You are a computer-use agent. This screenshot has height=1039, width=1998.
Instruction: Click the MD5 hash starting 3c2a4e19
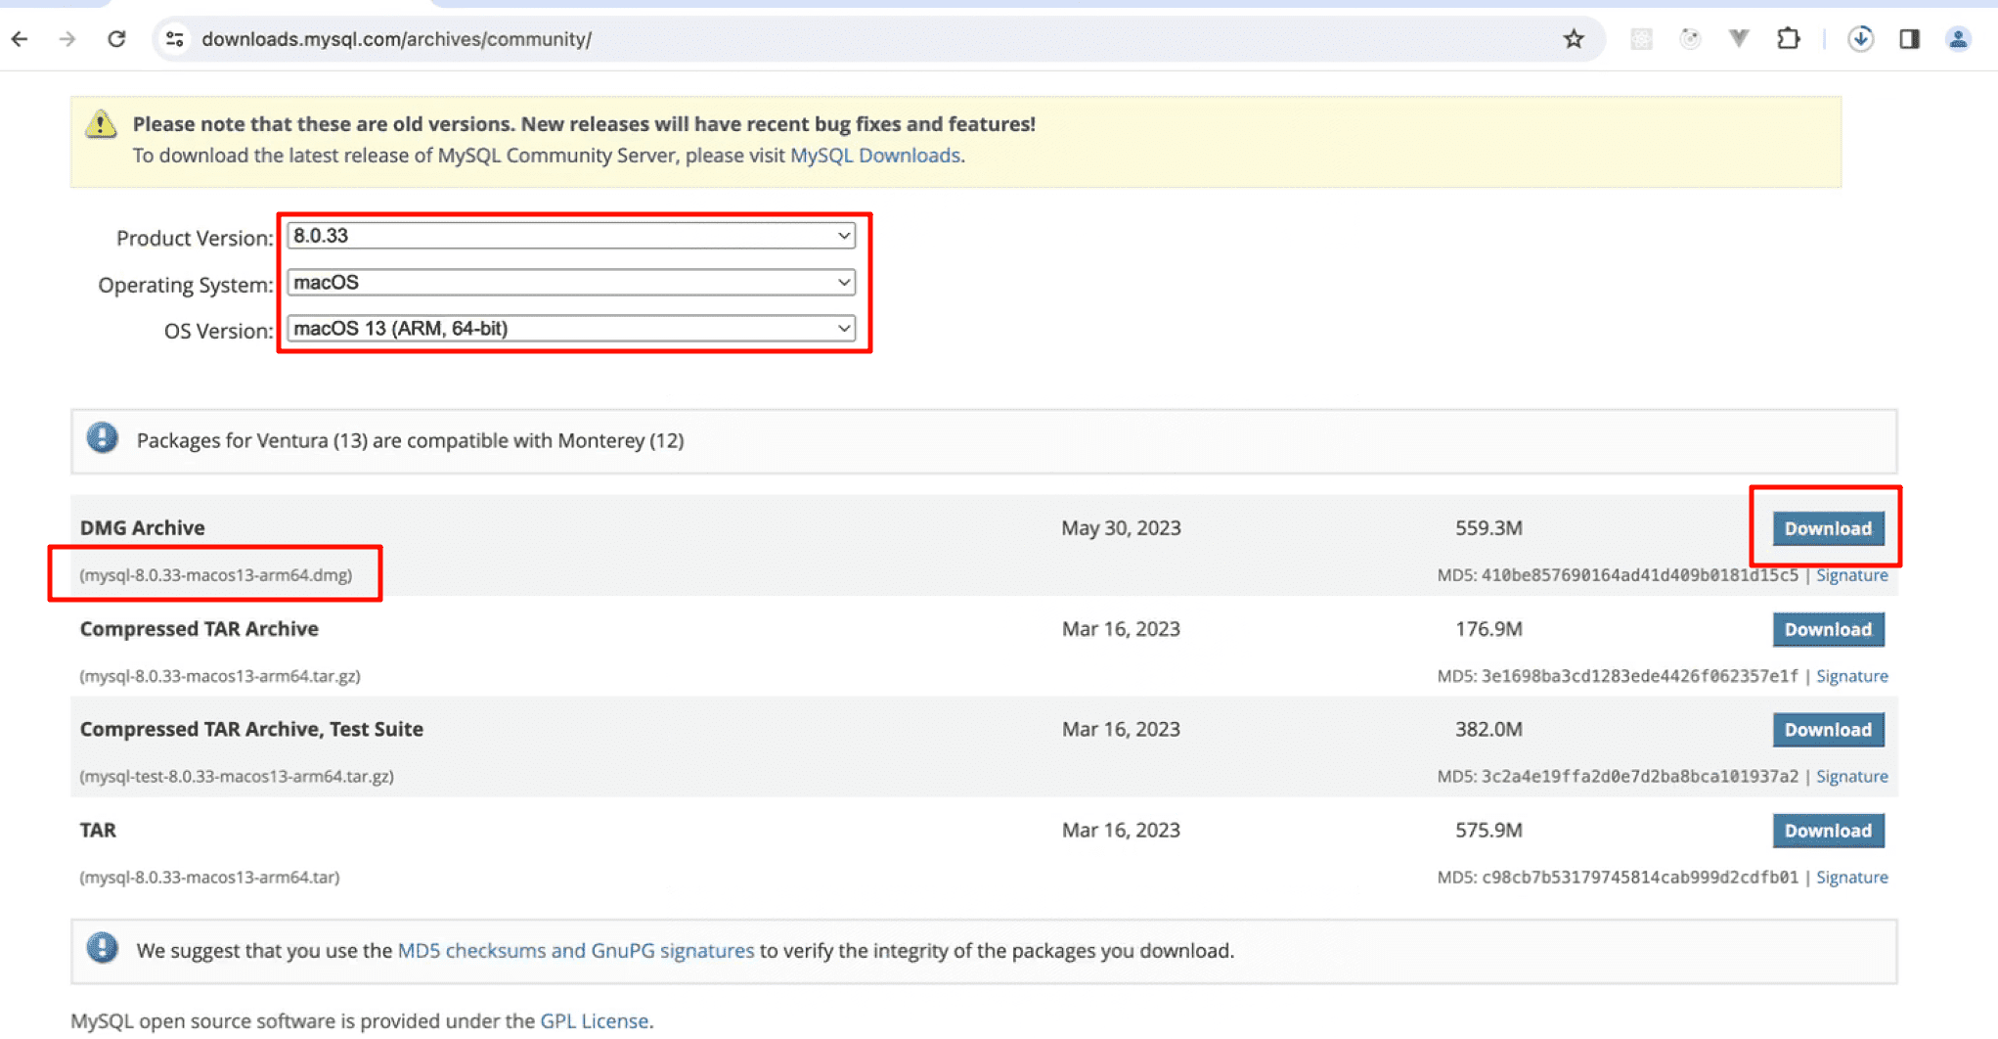coord(1640,777)
